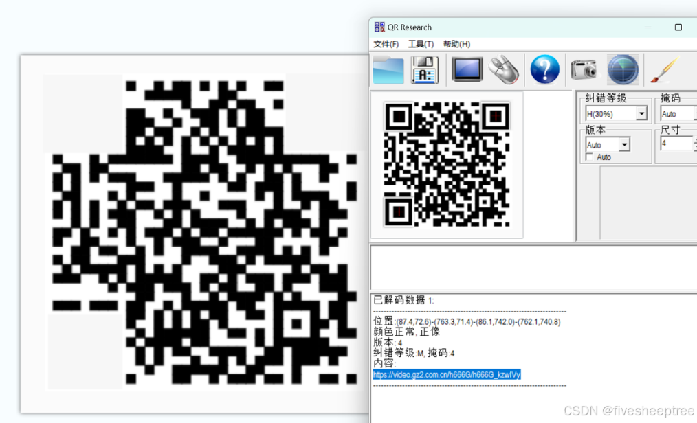Click the camera toolbar icon
697x423 pixels.
coord(584,69)
